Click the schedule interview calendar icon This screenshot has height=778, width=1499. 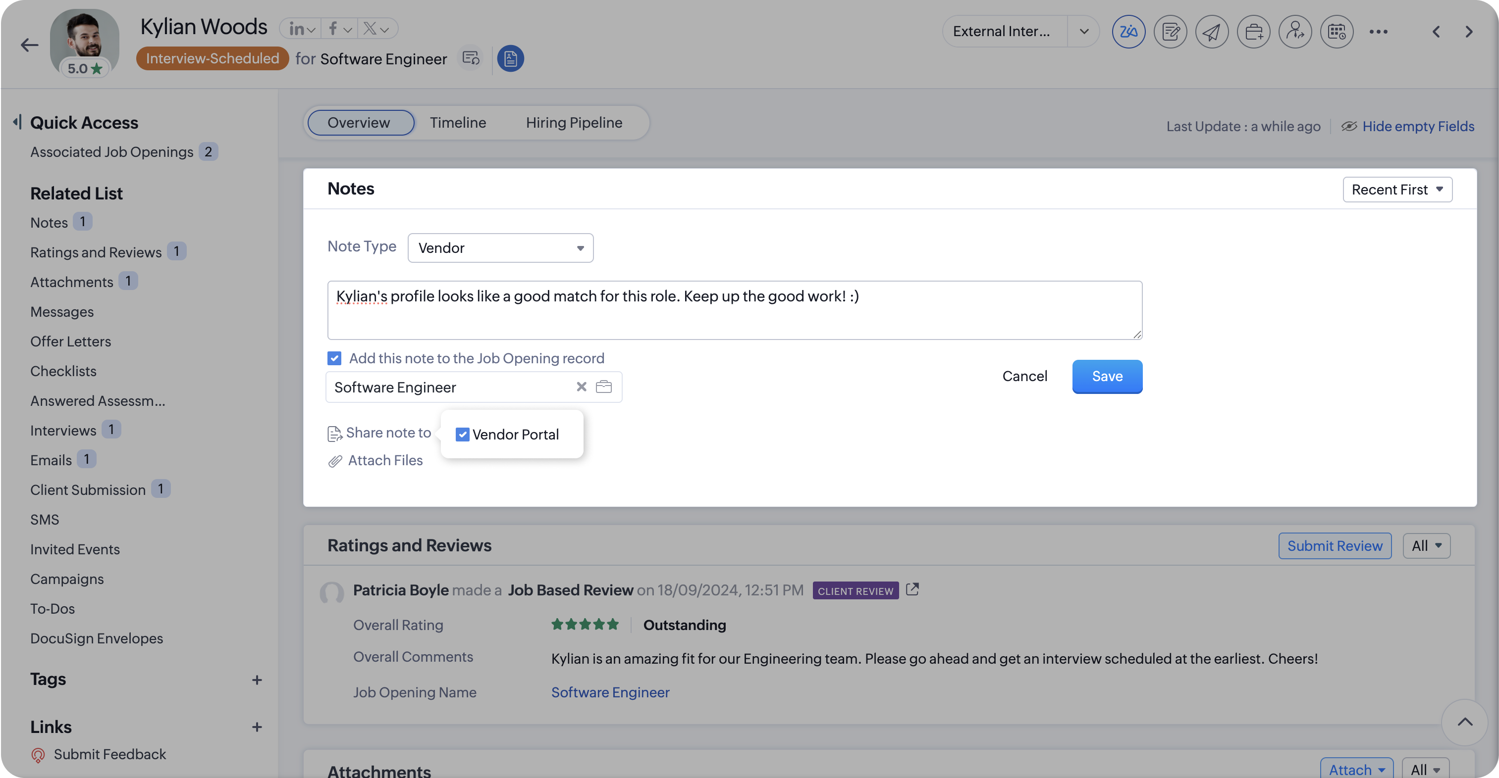point(1337,31)
